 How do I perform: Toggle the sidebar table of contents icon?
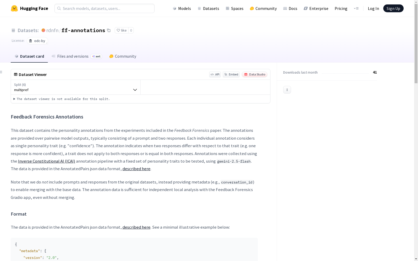click(1, 72)
